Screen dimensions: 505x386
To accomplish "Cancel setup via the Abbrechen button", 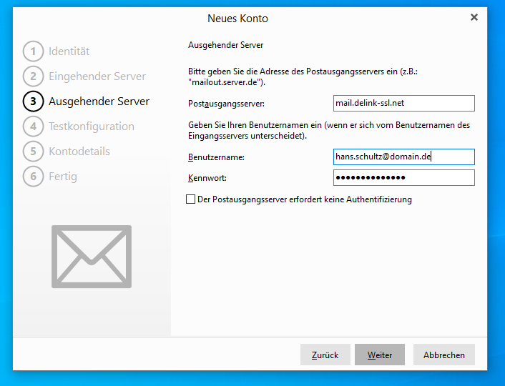I will pos(443,355).
